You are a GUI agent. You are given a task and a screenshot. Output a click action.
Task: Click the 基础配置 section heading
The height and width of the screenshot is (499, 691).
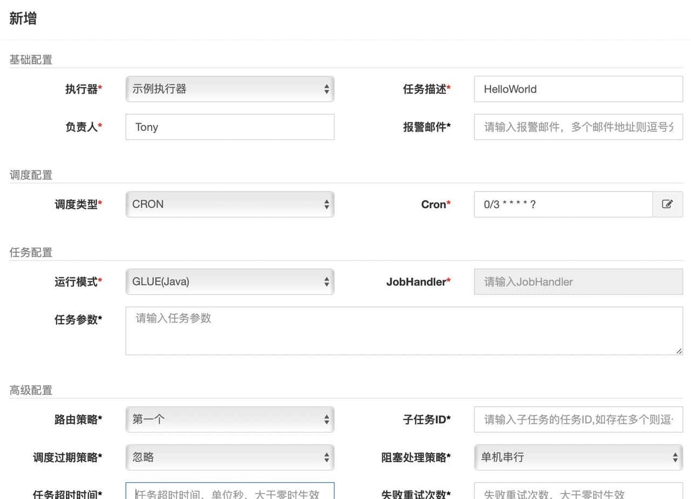click(31, 60)
